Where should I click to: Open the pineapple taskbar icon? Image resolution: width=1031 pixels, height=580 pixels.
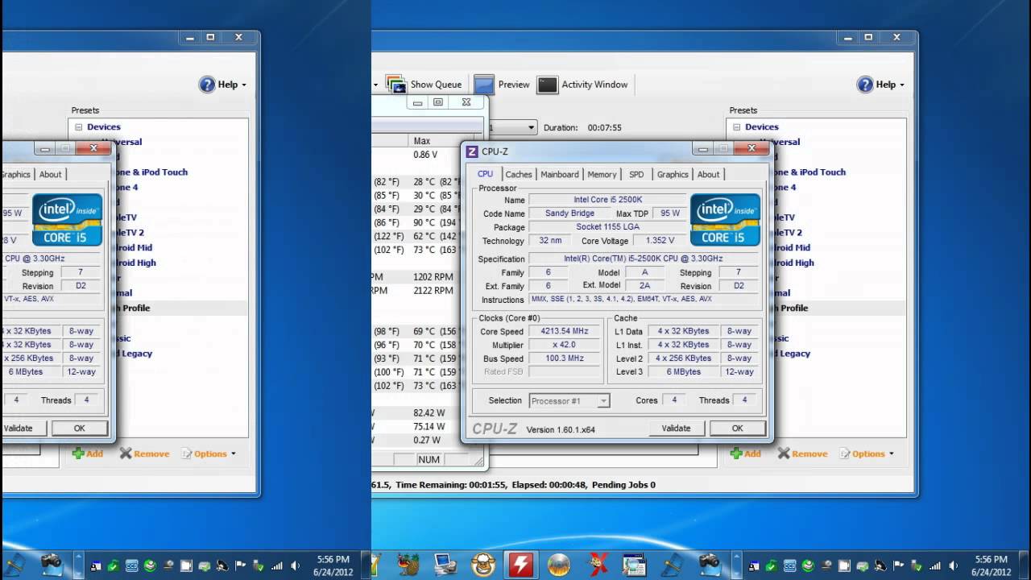click(x=408, y=565)
